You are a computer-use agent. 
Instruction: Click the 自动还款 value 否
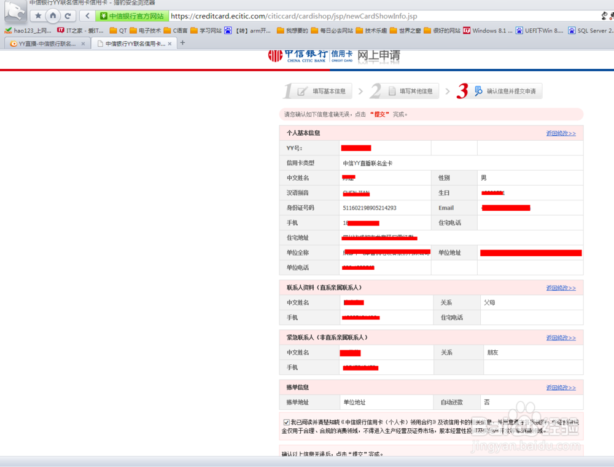pos(487,402)
